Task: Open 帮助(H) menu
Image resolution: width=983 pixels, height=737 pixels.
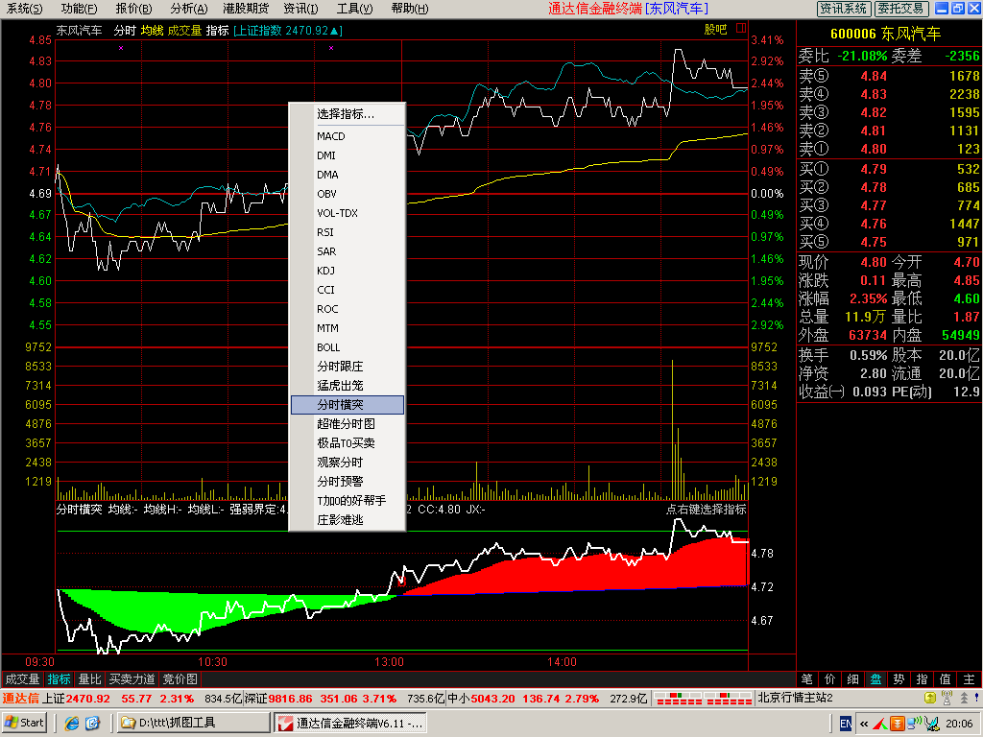Action: pos(409,9)
